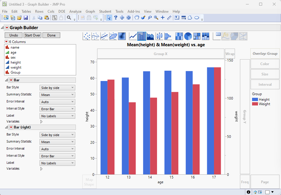Expand the Variables disclosure arrow under Bar
Image resolution: width=281 pixels, height=195 pixels.
41,121
